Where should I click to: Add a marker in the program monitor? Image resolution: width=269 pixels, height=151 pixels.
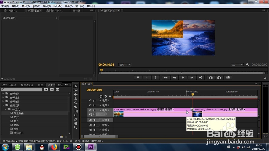coord(138,77)
